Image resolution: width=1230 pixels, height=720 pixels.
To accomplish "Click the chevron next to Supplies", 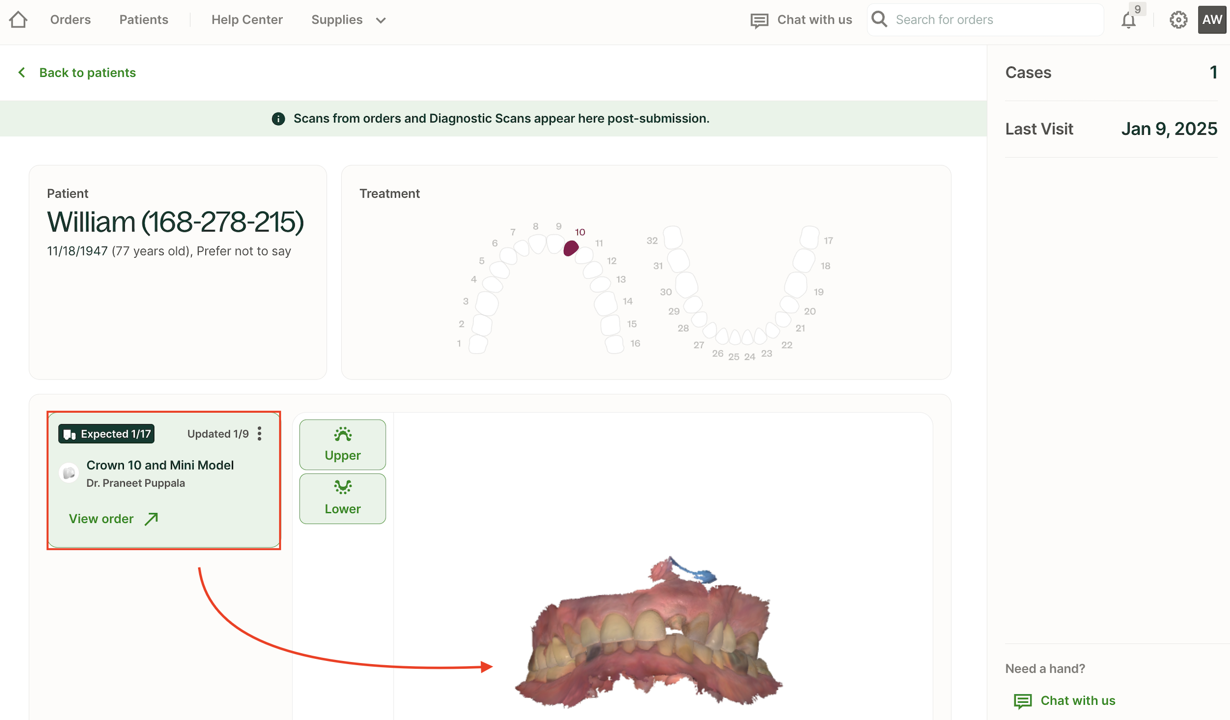I will (x=381, y=20).
